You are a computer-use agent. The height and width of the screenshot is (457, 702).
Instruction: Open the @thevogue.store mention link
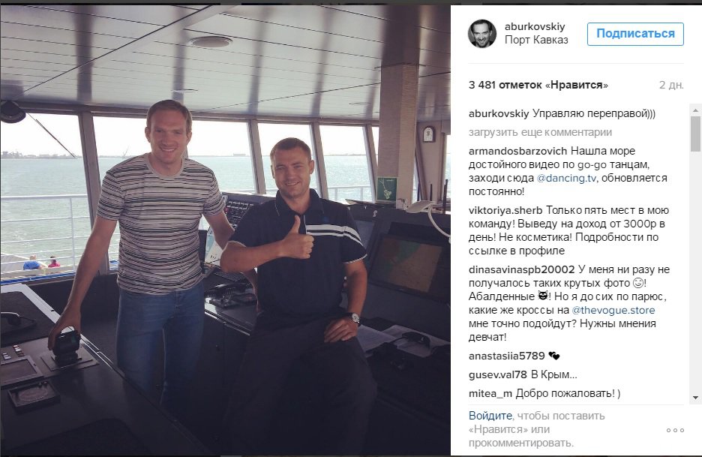click(613, 310)
